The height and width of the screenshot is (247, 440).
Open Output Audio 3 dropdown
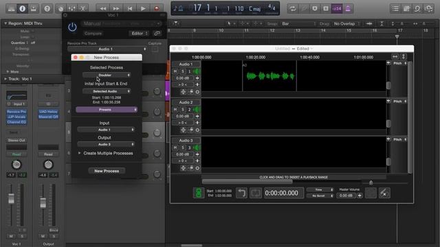[106, 144]
